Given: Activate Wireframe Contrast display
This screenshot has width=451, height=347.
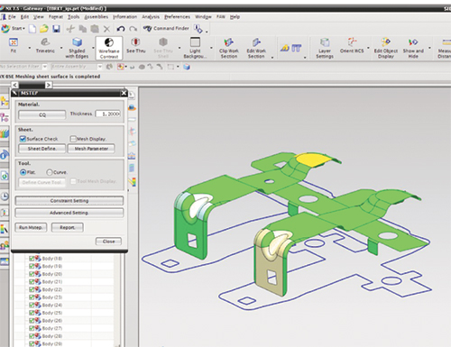Looking at the screenshot, I should click(x=109, y=42).
